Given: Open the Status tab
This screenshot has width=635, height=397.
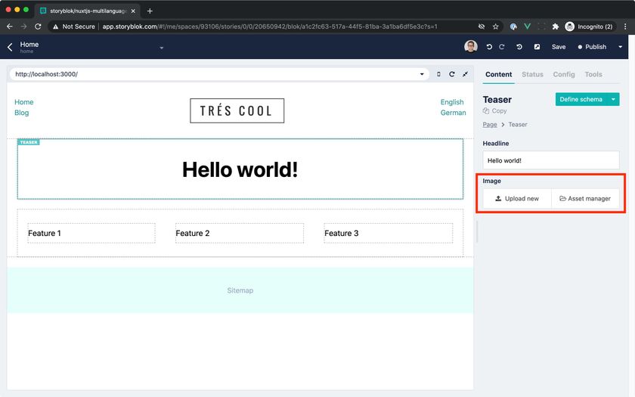Looking at the screenshot, I should [x=532, y=74].
